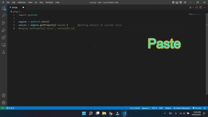Toggle the bottom panel layout icon
The width and height of the screenshot is (208, 117).
click(177, 2)
